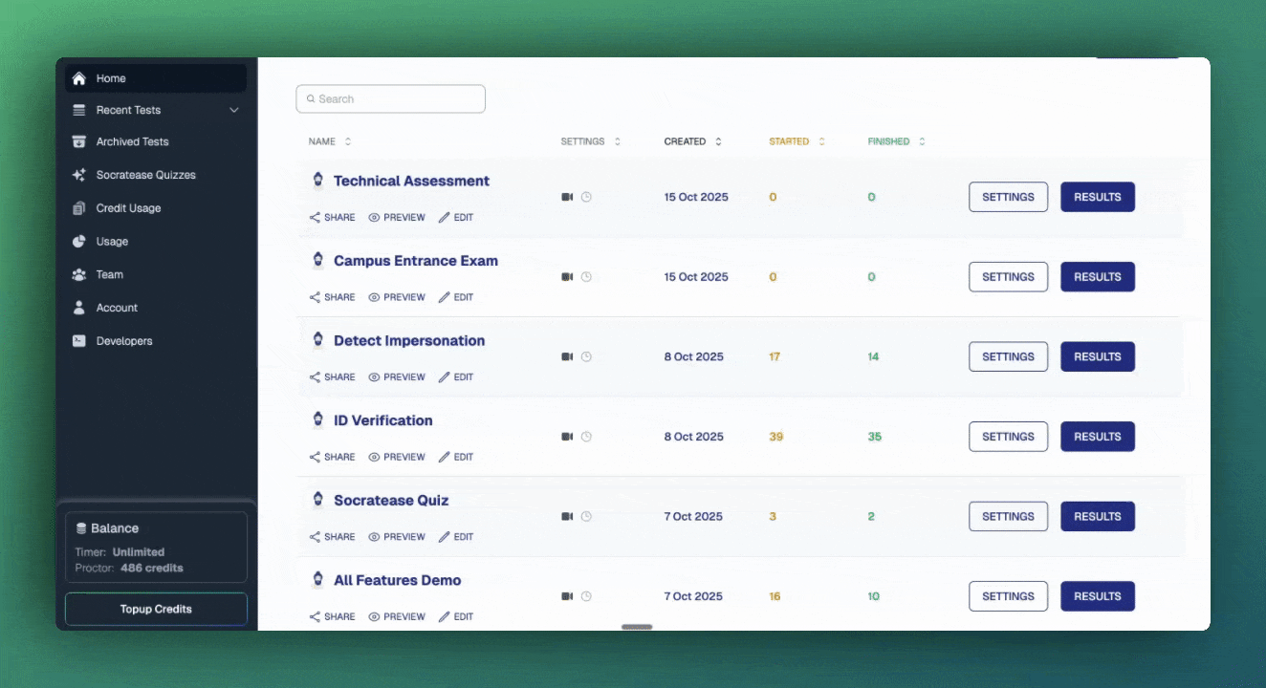Preview the Detect Impersonation test
This screenshot has height=688, width=1266.
tap(397, 377)
